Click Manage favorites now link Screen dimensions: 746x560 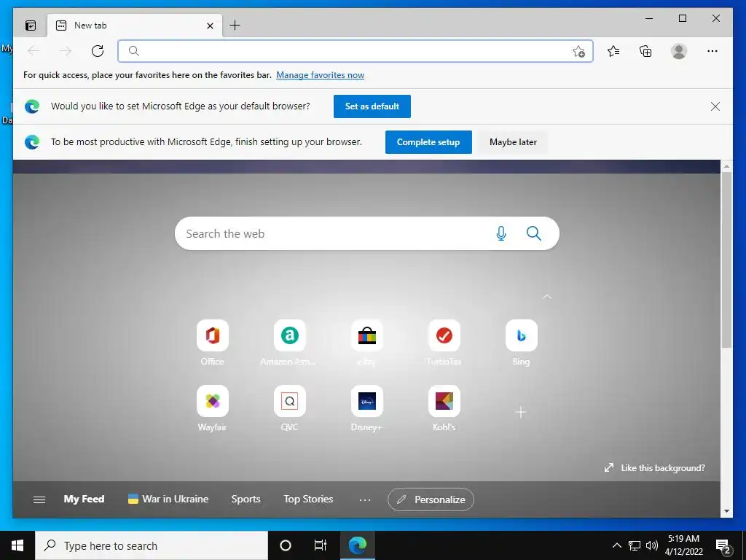[x=321, y=75]
